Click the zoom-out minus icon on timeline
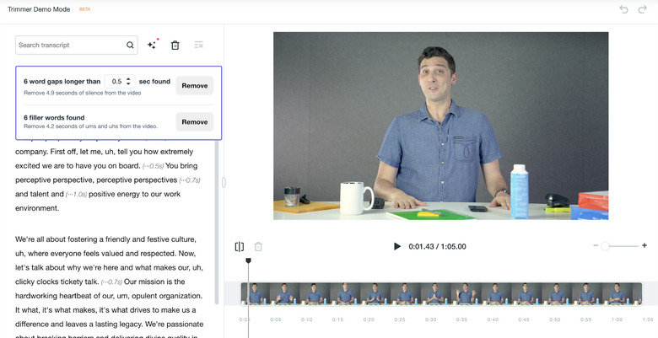The width and height of the screenshot is (658, 338). click(x=596, y=245)
